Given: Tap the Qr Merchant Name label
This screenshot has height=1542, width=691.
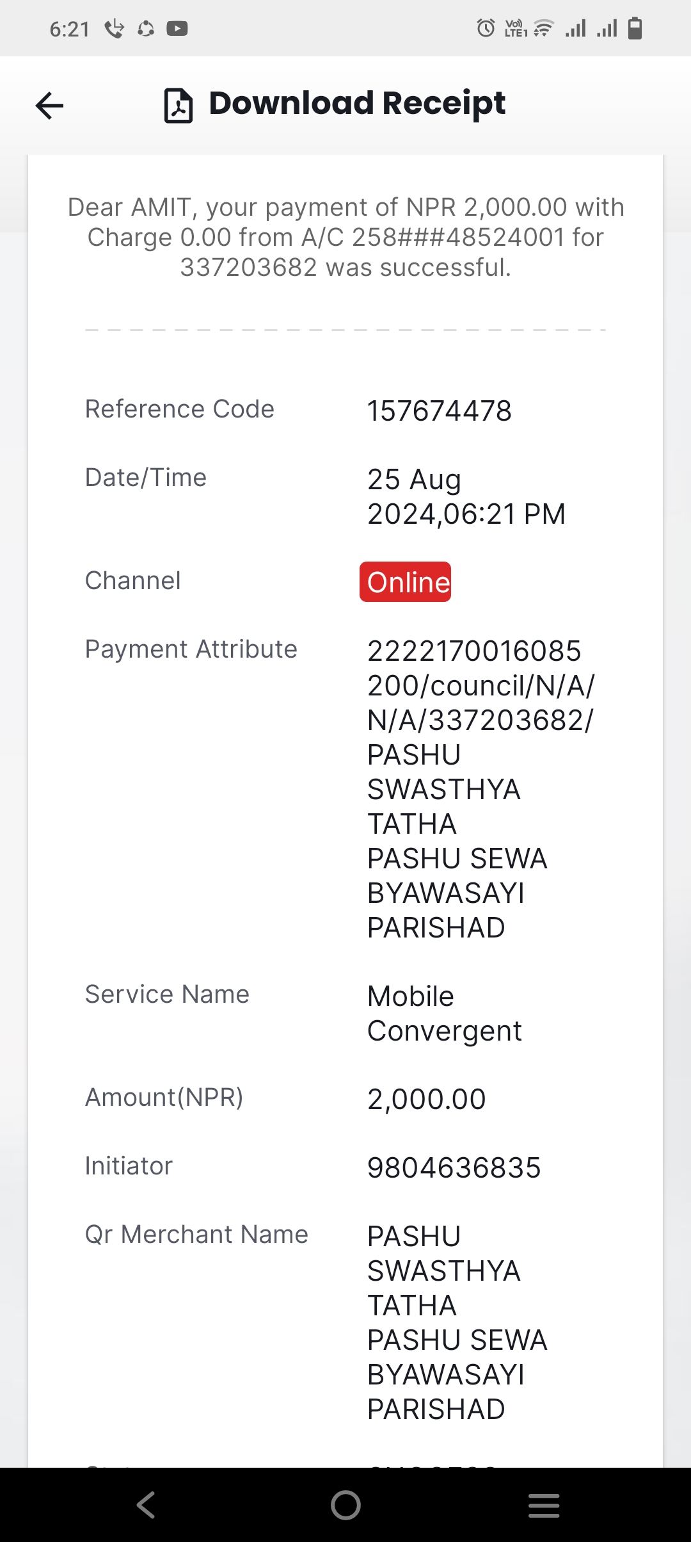Looking at the screenshot, I should [196, 1235].
